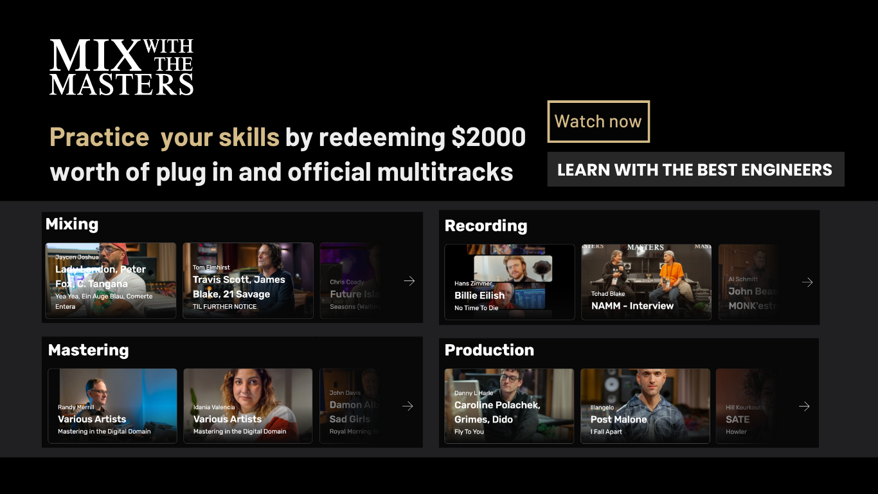Select Randy Merrill Various Artists card
The image size is (878, 494).
[x=112, y=406]
